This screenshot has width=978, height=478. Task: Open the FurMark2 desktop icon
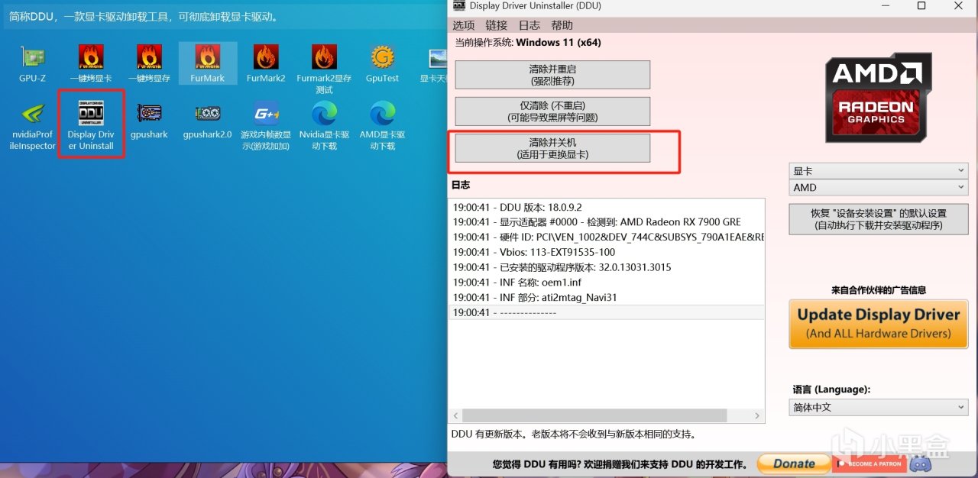click(266, 63)
